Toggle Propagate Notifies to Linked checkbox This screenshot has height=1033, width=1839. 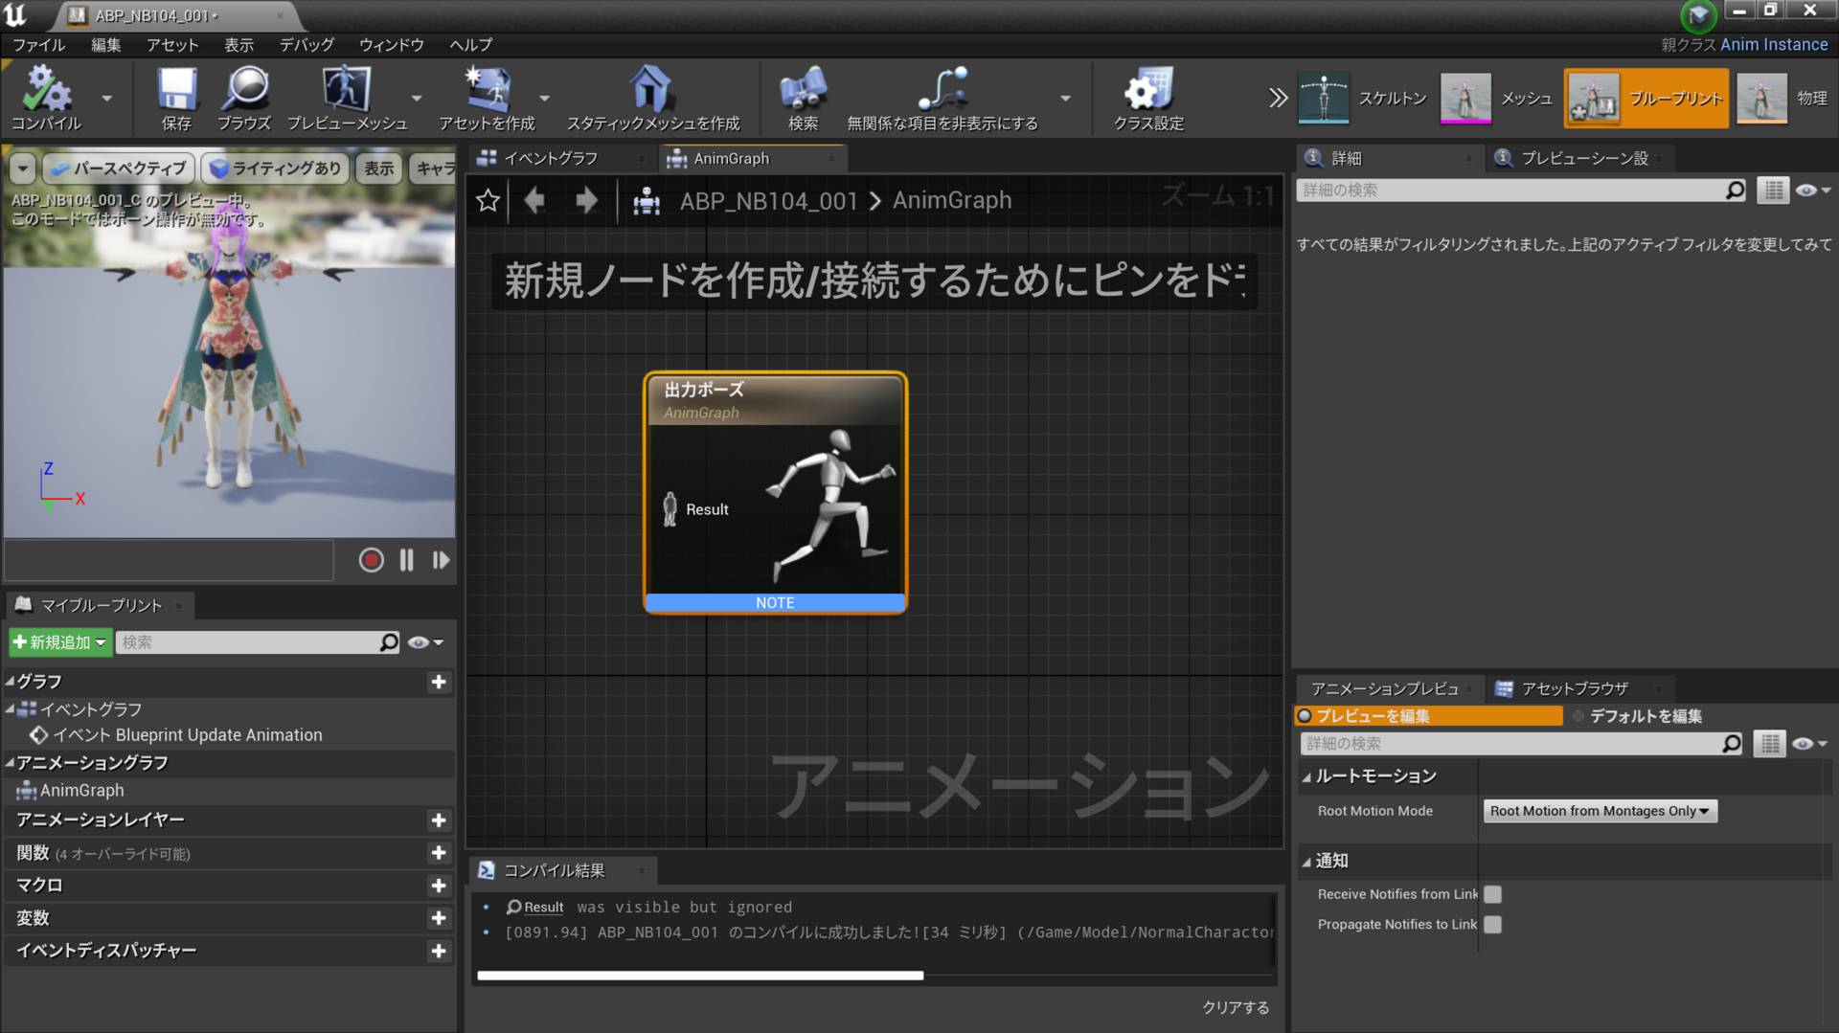pos(1492,925)
